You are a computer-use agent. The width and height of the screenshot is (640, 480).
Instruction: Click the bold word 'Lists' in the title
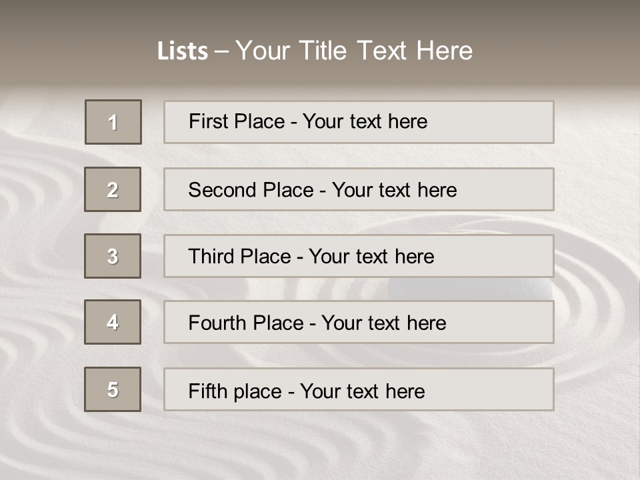pyautogui.click(x=182, y=51)
